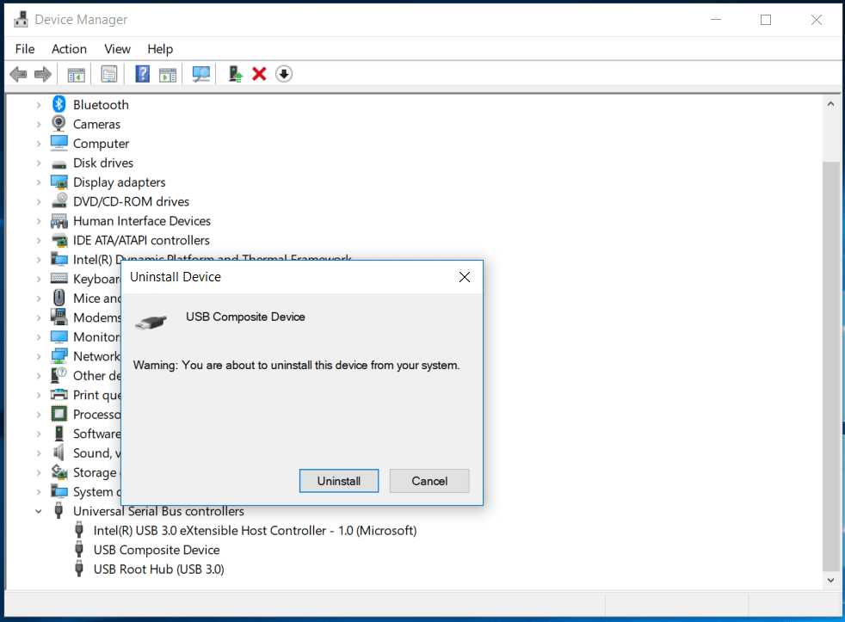The height and width of the screenshot is (622, 845).
Task: Click the scrollbar up arrow
Action: (x=830, y=103)
